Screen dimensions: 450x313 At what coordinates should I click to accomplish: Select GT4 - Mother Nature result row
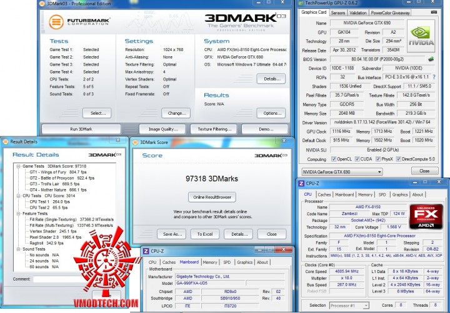click(x=58, y=190)
